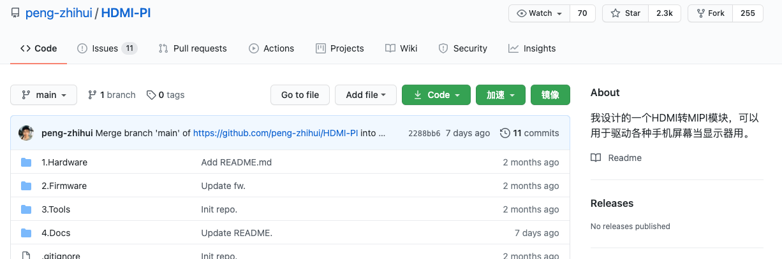Open the Security tab
Image resolution: width=782 pixels, height=259 pixels.
[463, 48]
